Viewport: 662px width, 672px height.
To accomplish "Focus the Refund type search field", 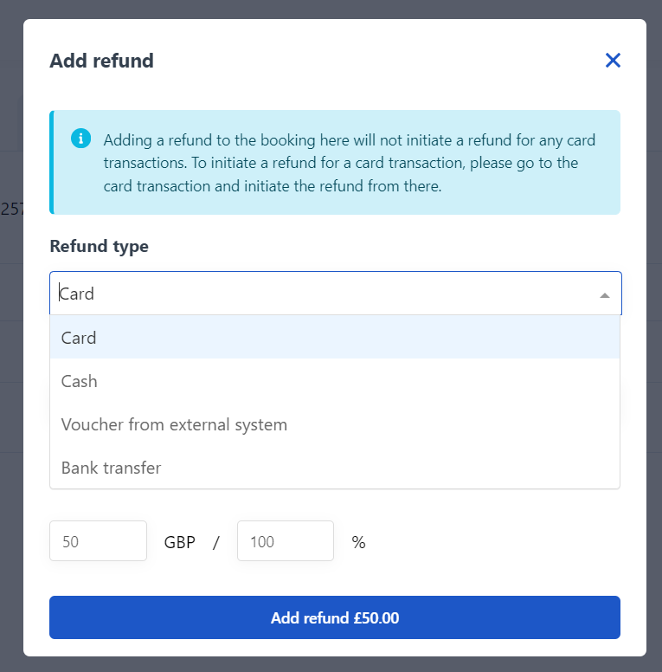I will [x=325, y=294].
